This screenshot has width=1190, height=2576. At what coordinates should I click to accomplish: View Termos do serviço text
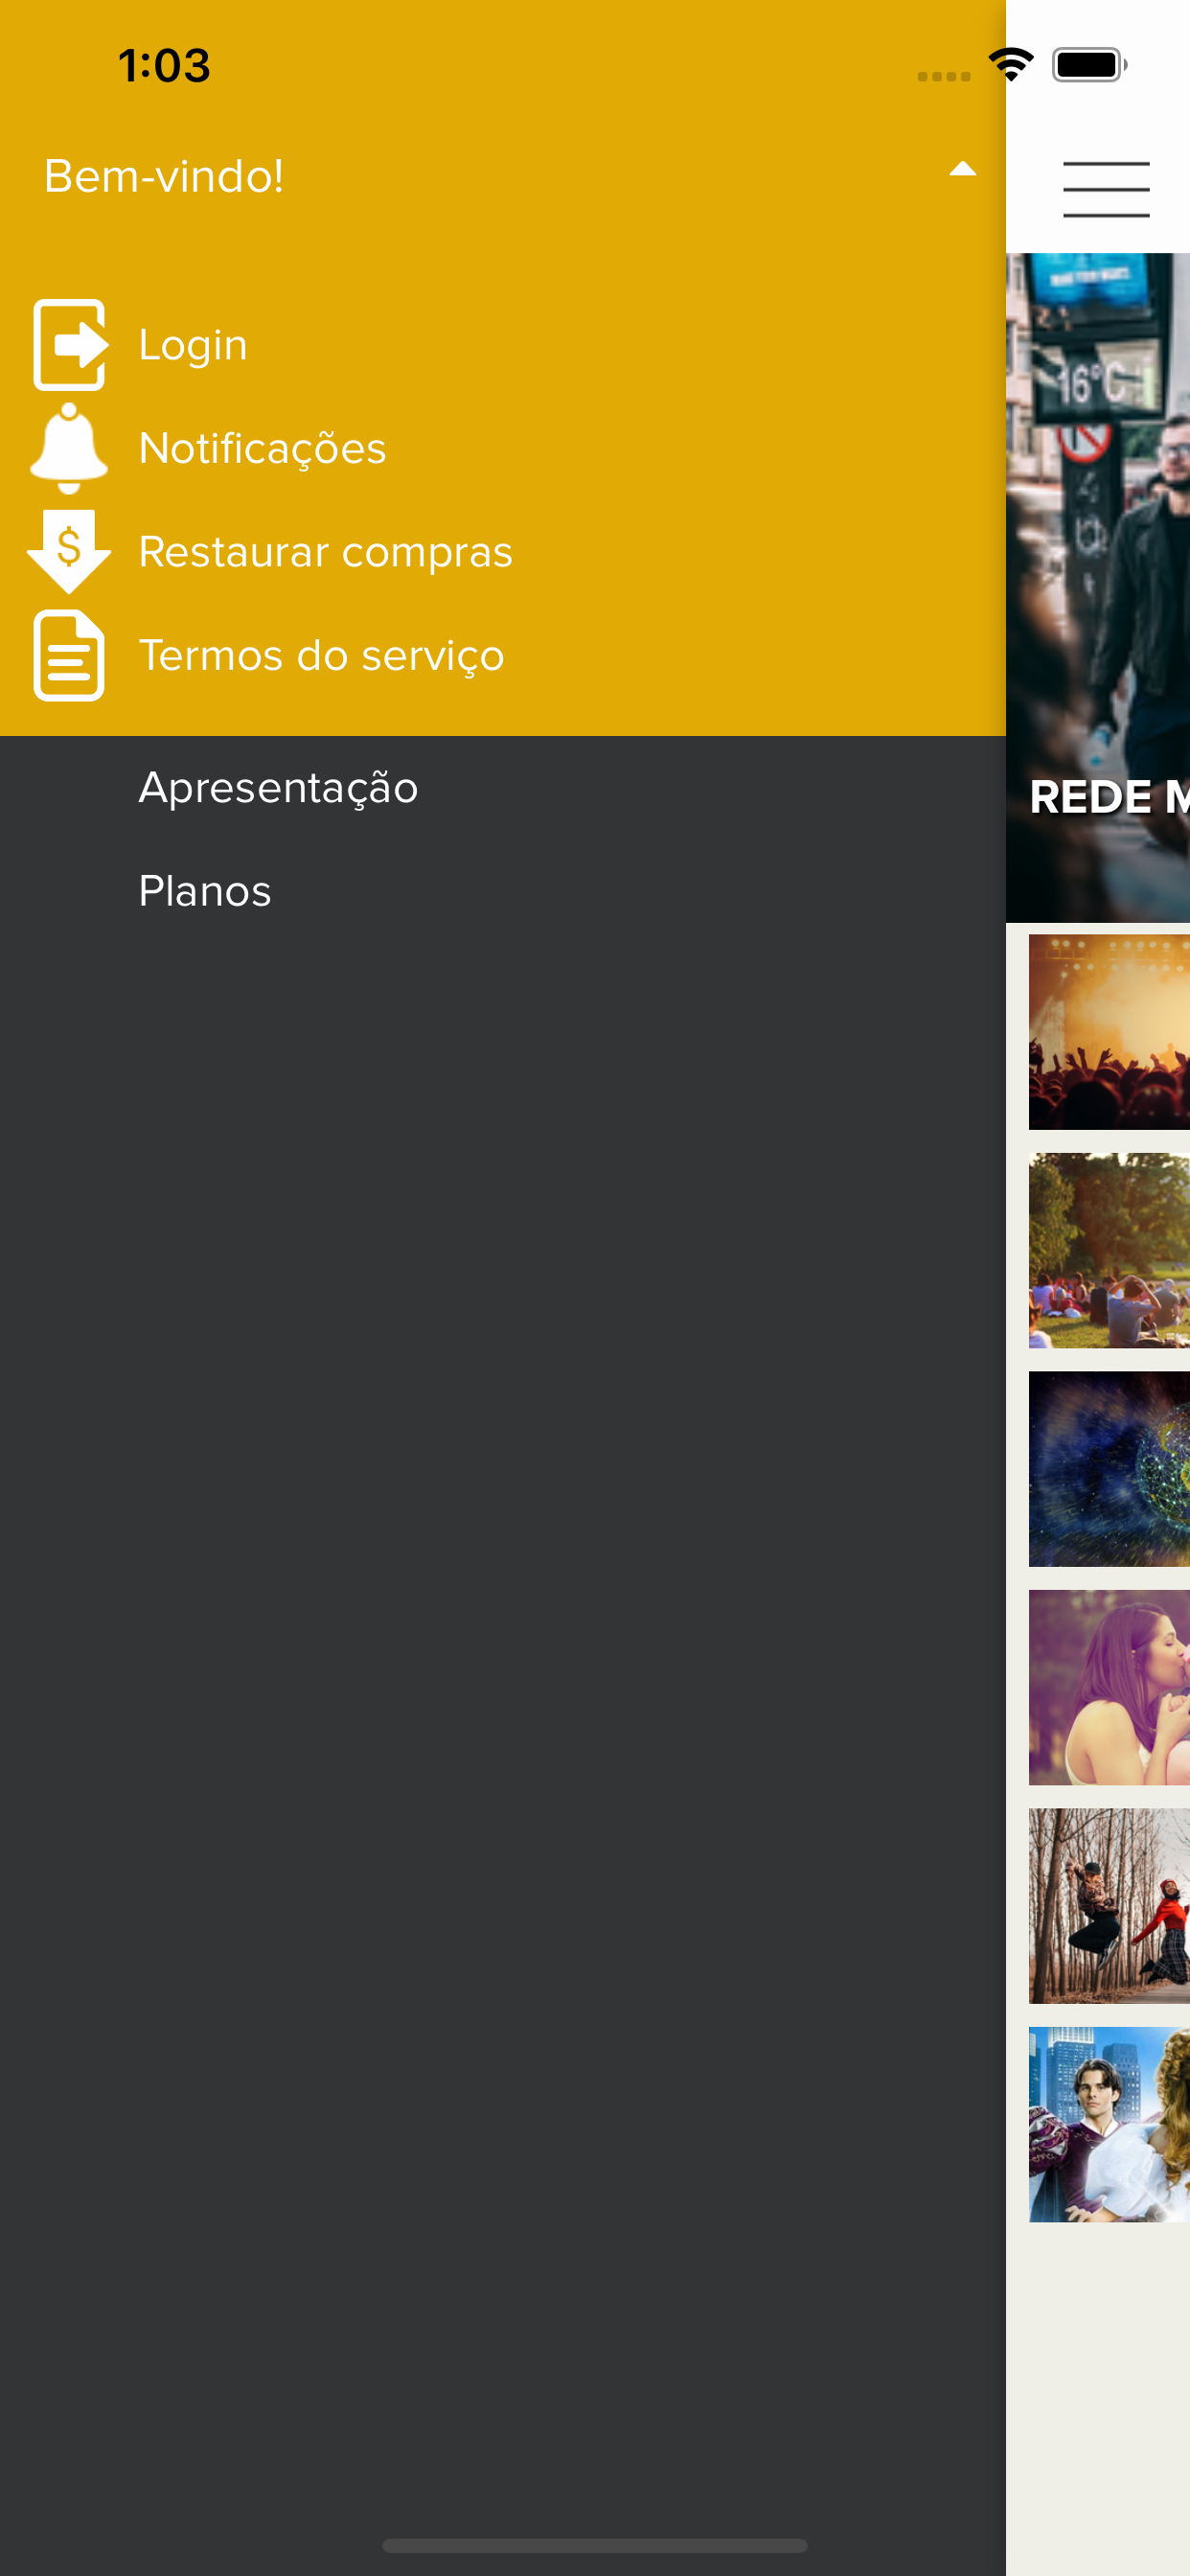[x=321, y=656]
